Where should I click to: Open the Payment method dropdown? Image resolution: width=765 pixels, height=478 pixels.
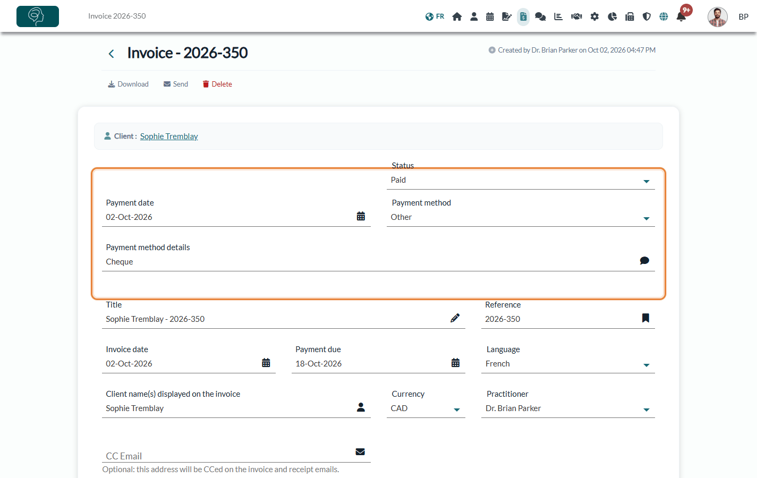click(x=521, y=217)
